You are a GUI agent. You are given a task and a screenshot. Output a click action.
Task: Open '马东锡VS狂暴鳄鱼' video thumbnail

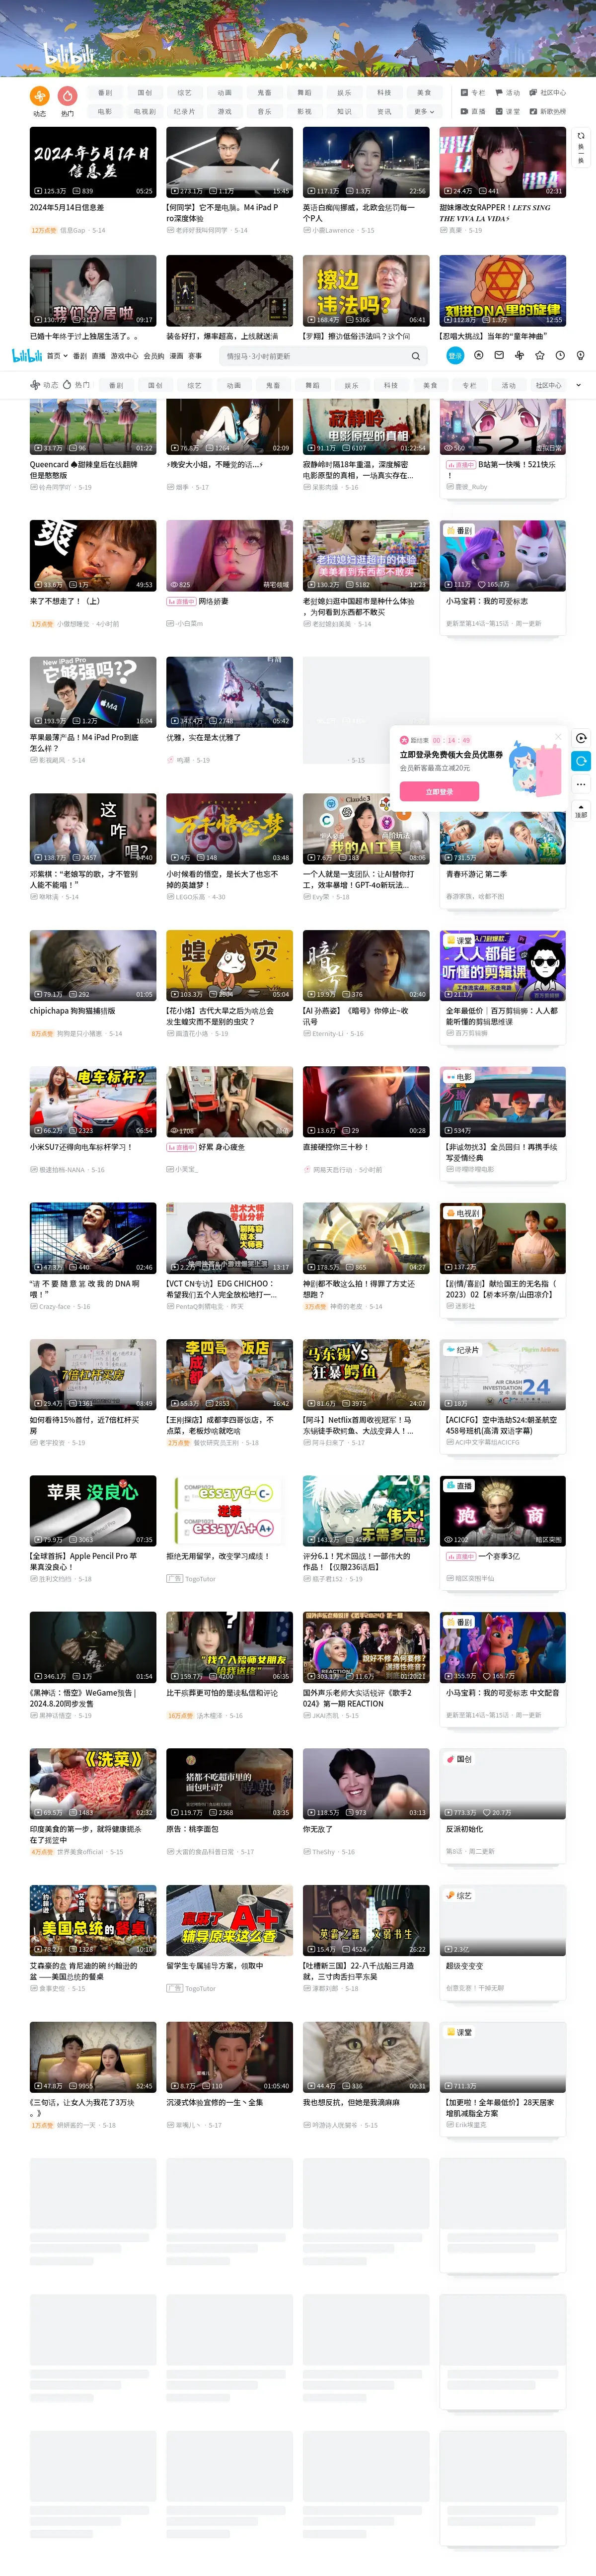point(367,1374)
